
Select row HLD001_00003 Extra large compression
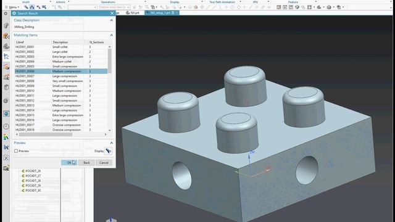[61, 57]
